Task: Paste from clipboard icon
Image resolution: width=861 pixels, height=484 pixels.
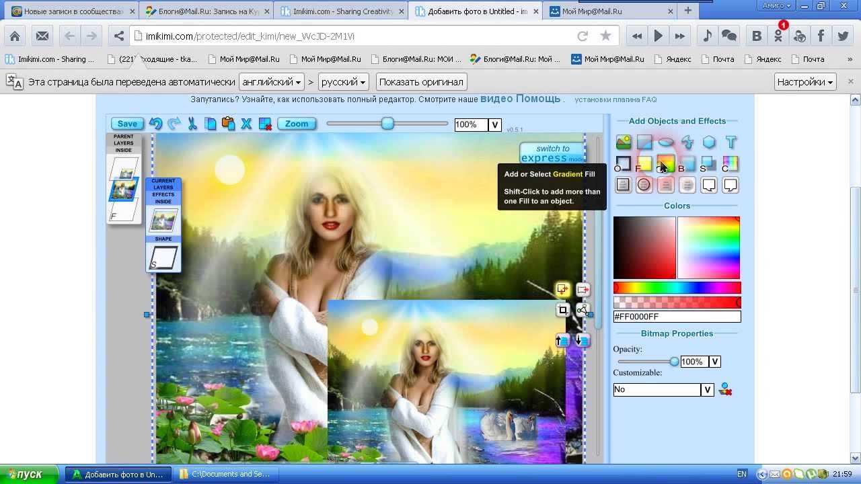Action: (x=228, y=124)
